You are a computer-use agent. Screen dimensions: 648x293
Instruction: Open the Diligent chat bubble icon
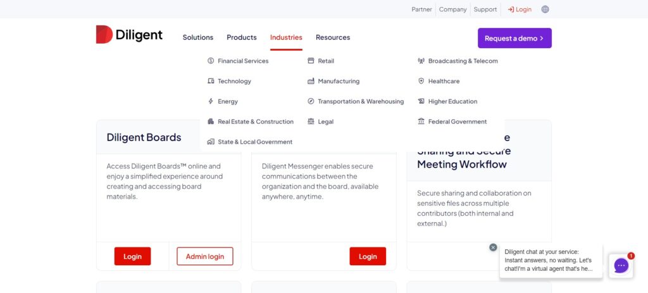pyautogui.click(x=621, y=266)
